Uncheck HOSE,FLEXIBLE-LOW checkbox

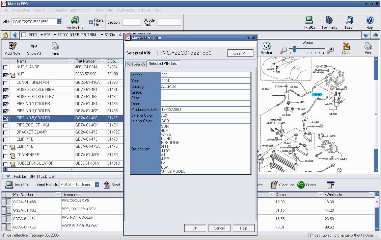6,97
